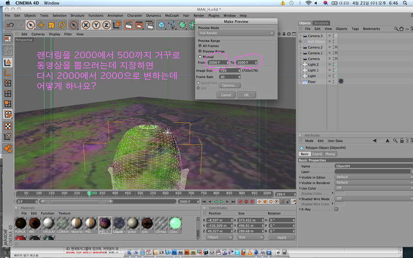Select the Scale tool icon
The height and width of the screenshot is (258, 413).
click(x=51, y=25)
